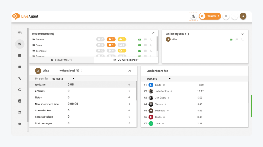Open the knowledge base building icon in sidebar
The image size is (263, 147).
[x=20, y=112]
